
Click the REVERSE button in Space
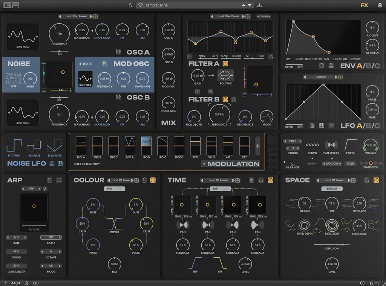(x=332, y=188)
